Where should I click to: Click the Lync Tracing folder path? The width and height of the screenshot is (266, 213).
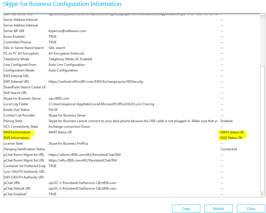tap(101, 104)
